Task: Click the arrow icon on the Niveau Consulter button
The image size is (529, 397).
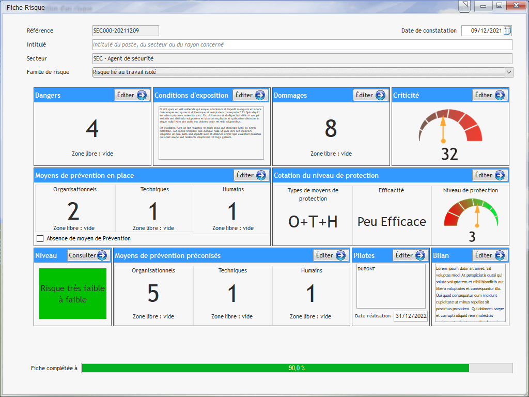Action: pos(102,255)
